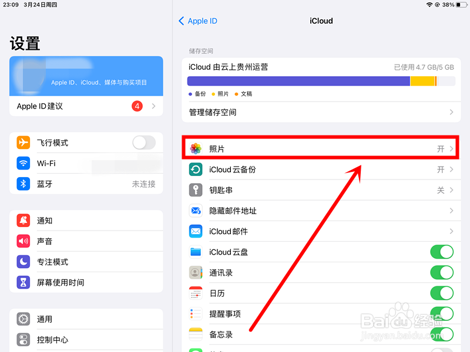Tap the 通讯录 contacts icon

[x=196, y=272]
